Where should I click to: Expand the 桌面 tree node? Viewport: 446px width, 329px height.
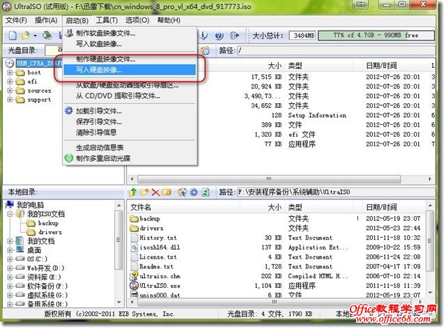[10, 250]
